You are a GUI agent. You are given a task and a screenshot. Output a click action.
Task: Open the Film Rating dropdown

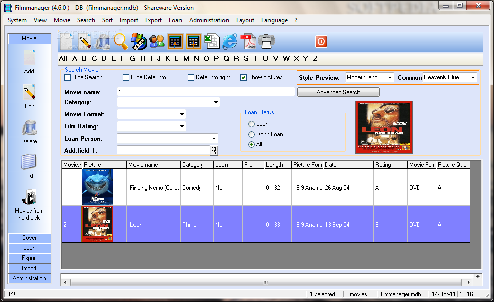[x=182, y=126]
